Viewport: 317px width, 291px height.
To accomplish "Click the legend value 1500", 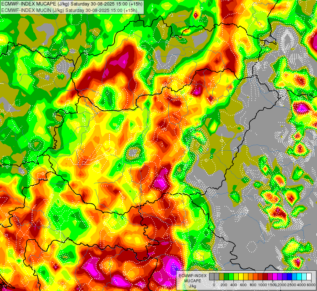I will pos(272,285).
